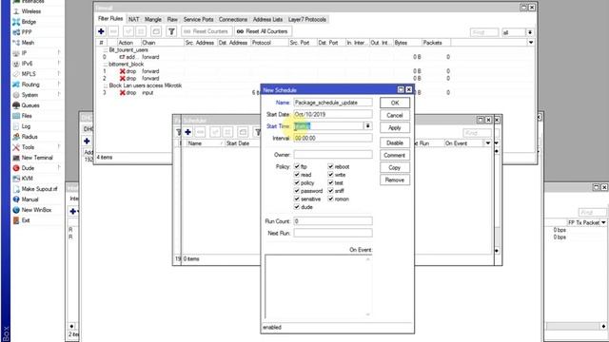This screenshot has width=609, height=342.
Task: Click the Copy button
Action: [395, 167]
